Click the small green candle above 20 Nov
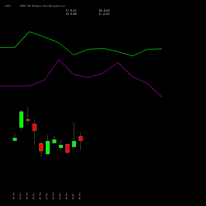This screenshot has height=206, width=206. coord(15,139)
